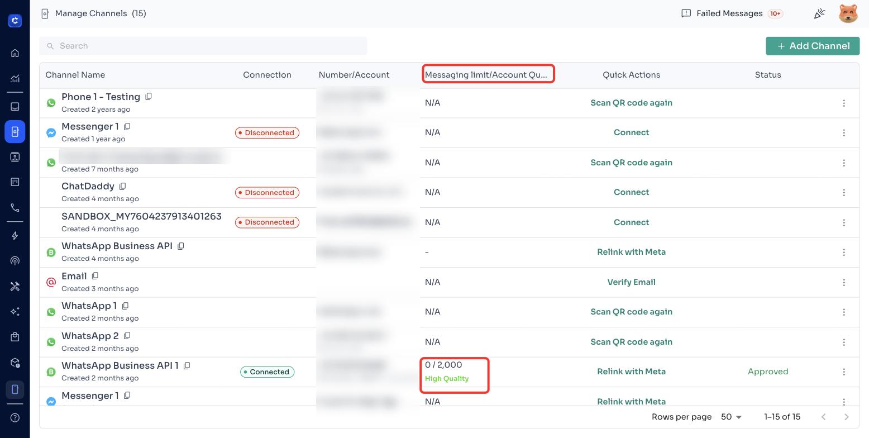Image resolution: width=869 pixels, height=438 pixels.
Task: Open the help question mark icon
Action: 15,418
